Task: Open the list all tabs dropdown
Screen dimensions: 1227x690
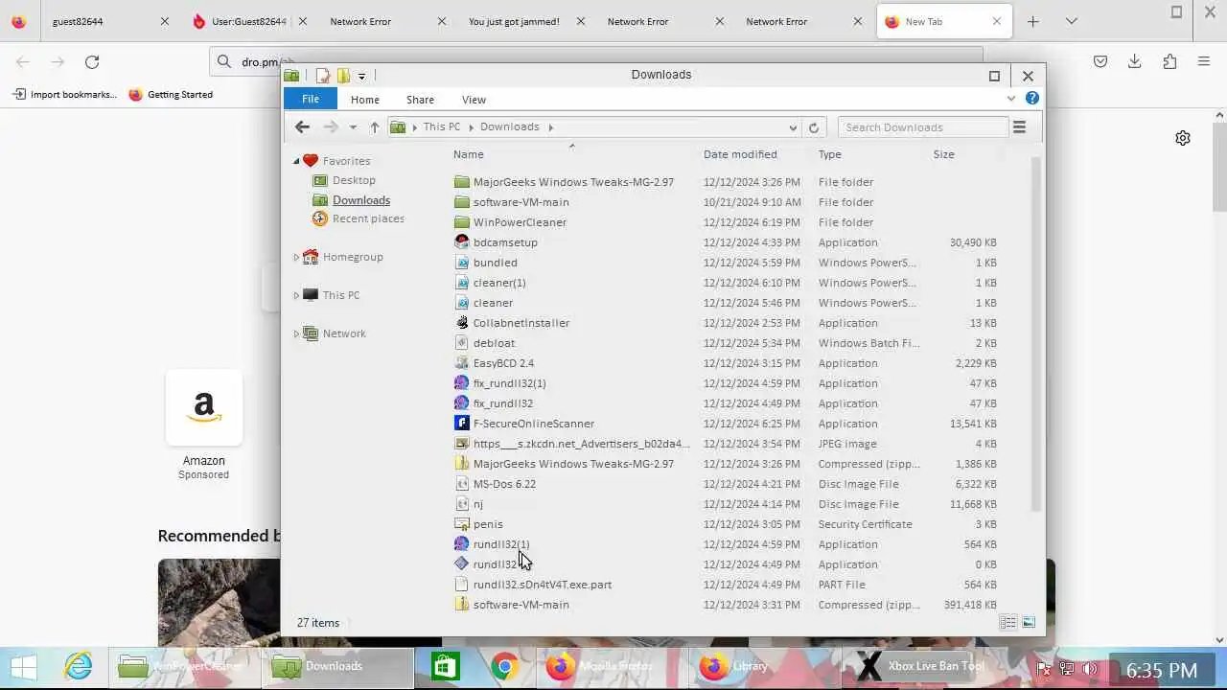Action: pos(1072,21)
